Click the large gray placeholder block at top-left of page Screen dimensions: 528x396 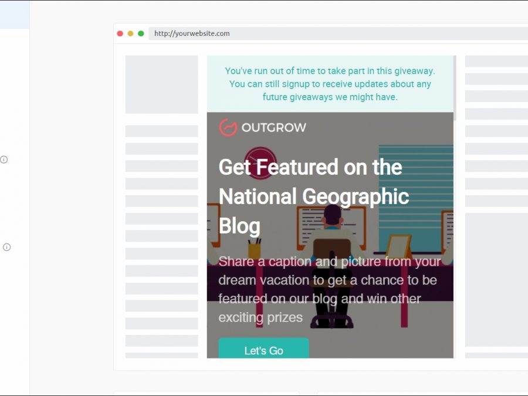coord(161,84)
